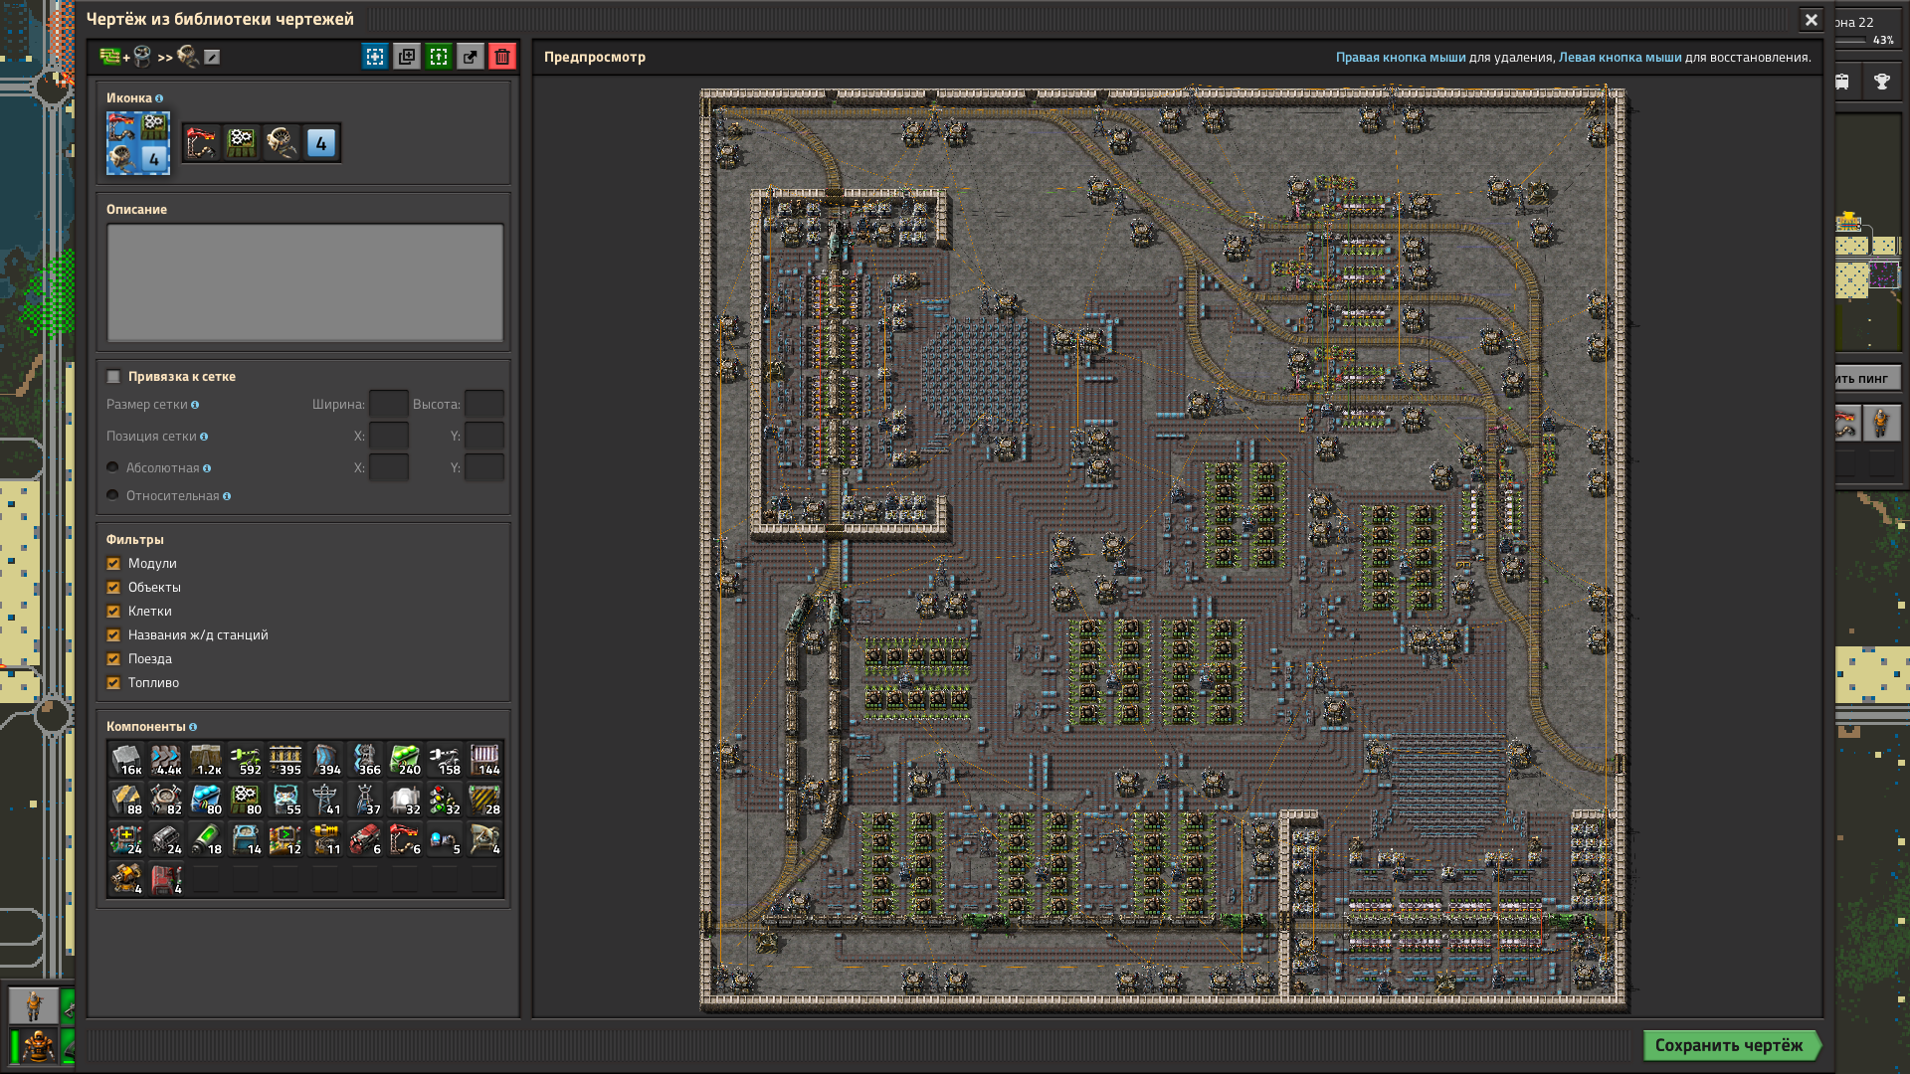Click the splitter 366 component
Screen dimensions: 1910x1074
click(365, 760)
